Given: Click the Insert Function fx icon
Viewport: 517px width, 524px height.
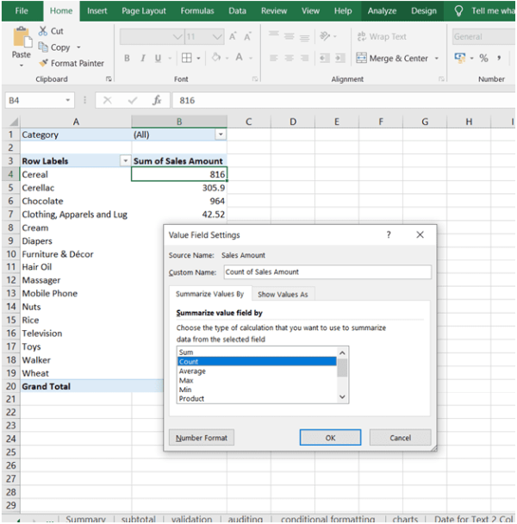Looking at the screenshot, I should pos(157,100).
